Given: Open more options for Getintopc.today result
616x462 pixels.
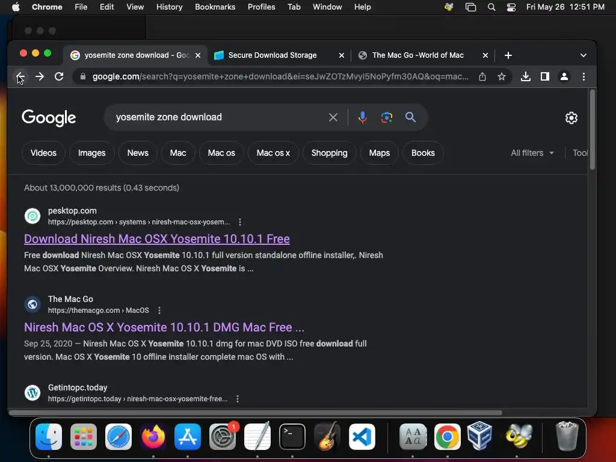Looking at the screenshot, I should click(237, 399).
